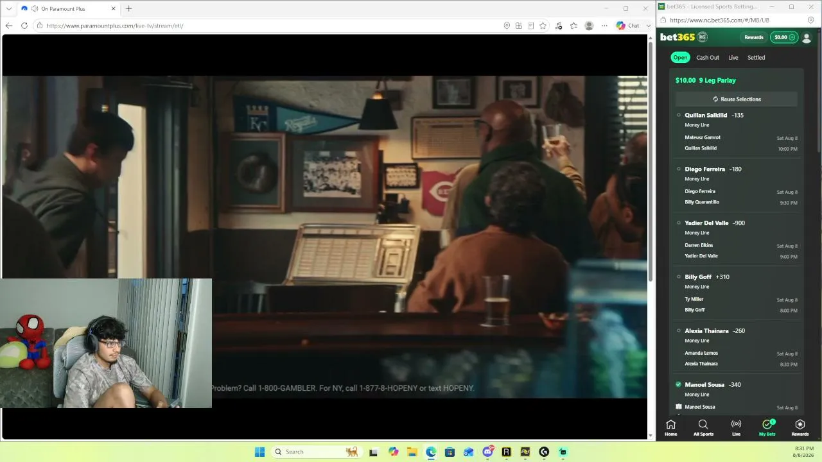Switch to the Live bets tab
The width and height of the screenshot is (822, 462).
pos(733,58)
